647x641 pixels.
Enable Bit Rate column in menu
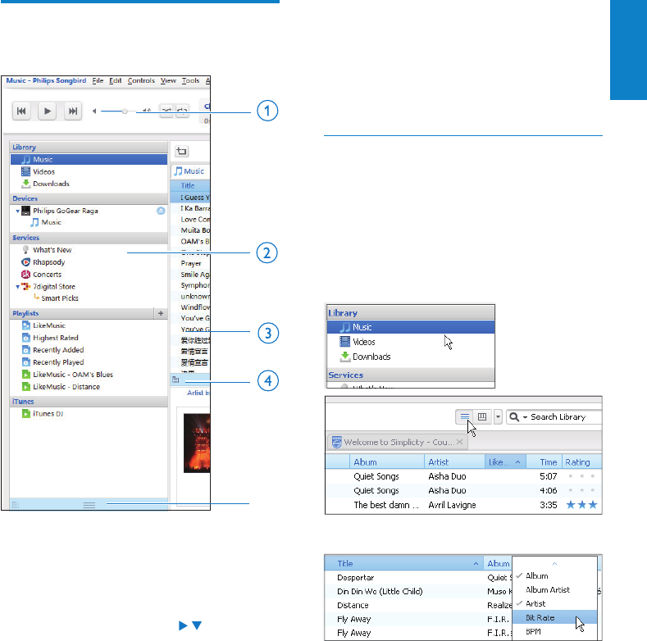[554, 617]
